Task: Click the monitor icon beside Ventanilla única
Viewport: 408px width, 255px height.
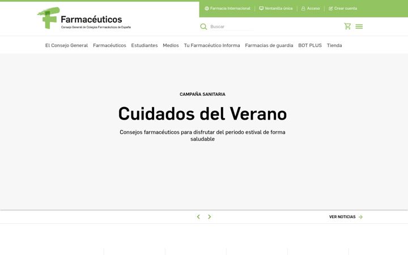Action: 261,8
